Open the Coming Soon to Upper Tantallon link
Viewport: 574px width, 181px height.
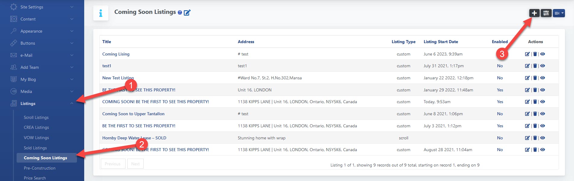(133, 114)
